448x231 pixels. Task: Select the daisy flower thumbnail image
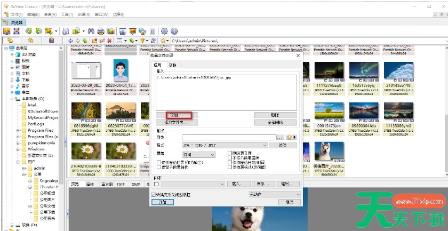pos(82,151)
